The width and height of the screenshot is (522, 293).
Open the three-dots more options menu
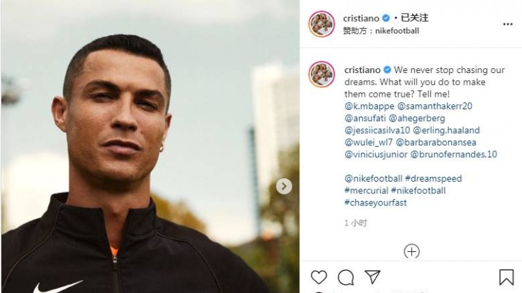click(507, 24)
